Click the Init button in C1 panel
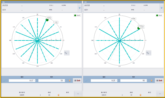This screenshot has width=165, height=98. point(77,80)
